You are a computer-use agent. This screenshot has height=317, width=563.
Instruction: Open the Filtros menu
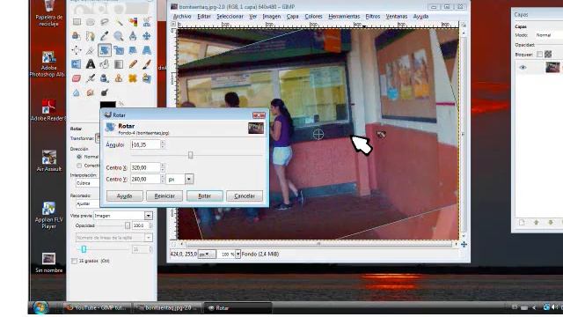(373, 17)
